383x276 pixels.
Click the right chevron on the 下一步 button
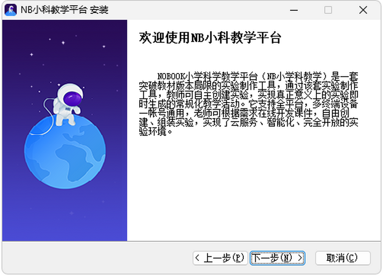tap(300, 258)
